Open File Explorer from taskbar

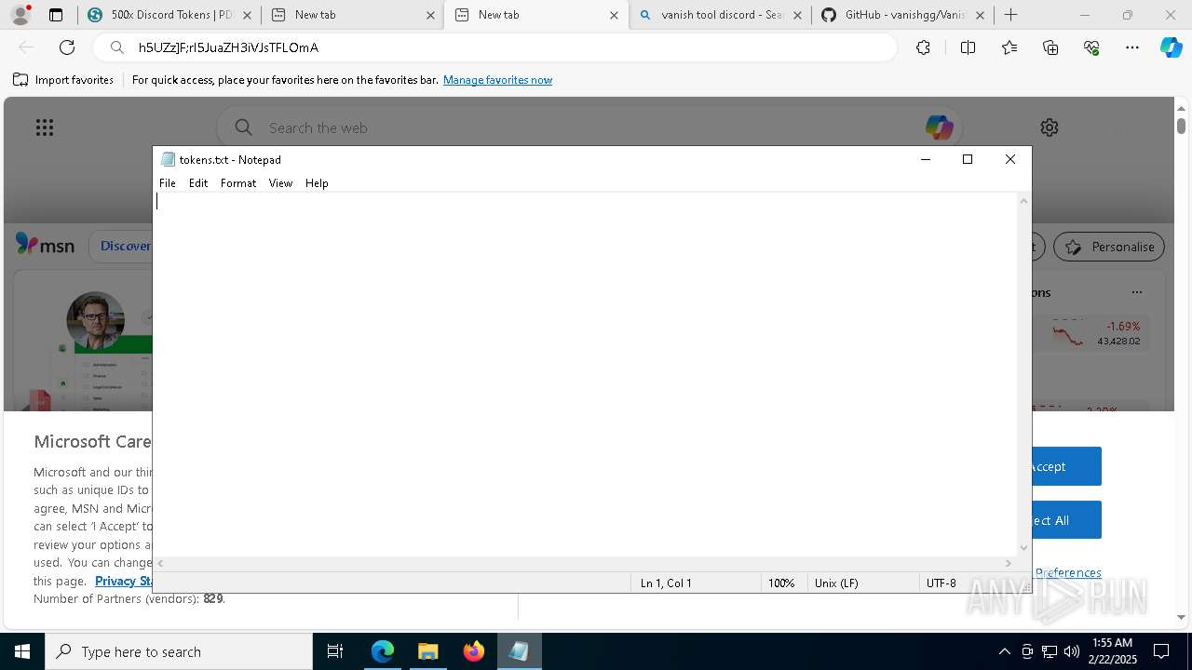(x=427, y=651)
